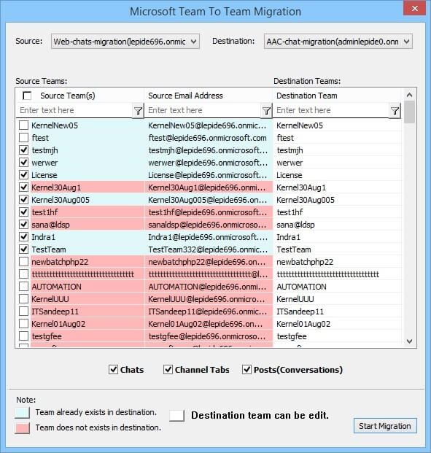Close the Team To Team Migration window
431x453 pixels.
pyautogui.click(x=414, y=8)
